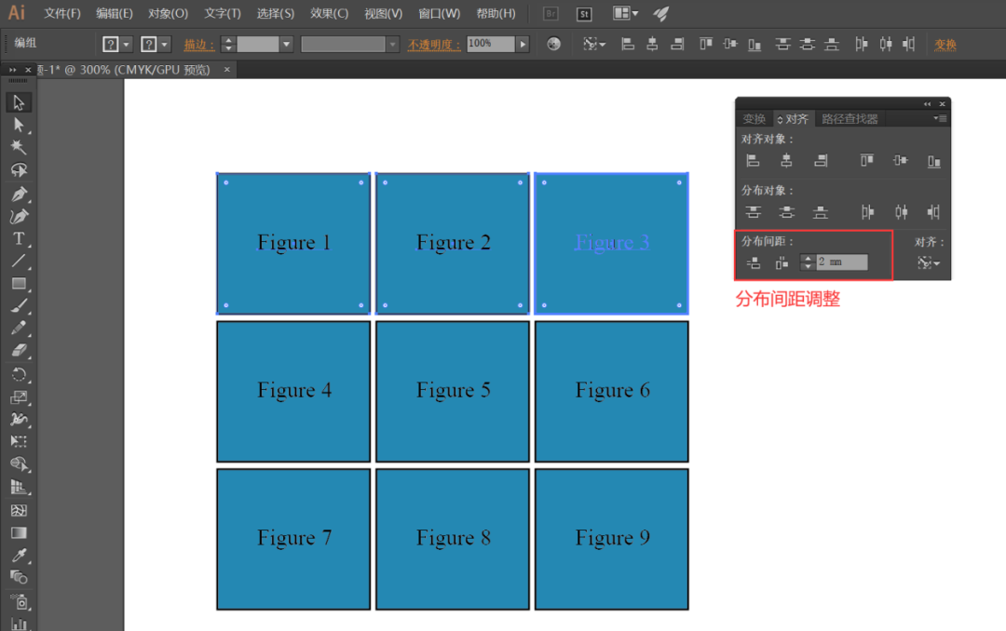This screenshot has width=1006, height=631.
Task: Open the stroke weight dropdown
Action: (x=287, y=45)
